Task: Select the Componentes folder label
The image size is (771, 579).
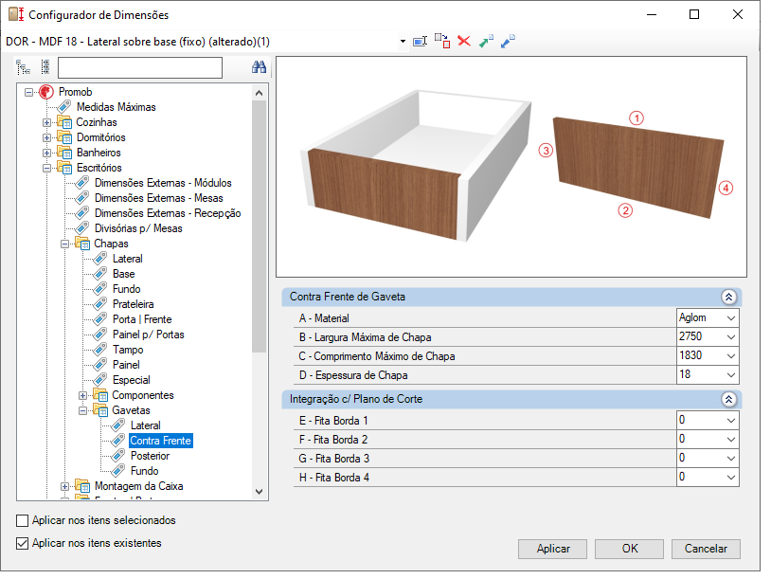Action: pyautogui.click(x=143, y=395)
